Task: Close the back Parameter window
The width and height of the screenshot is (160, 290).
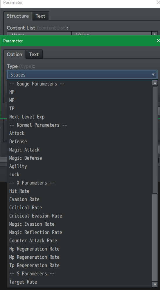Action: click(158, 2)
